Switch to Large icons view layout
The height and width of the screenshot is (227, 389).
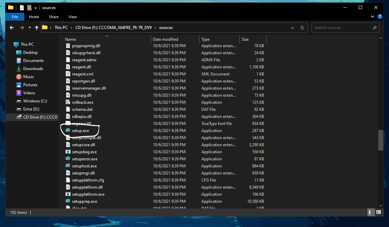tap(379, 212)
